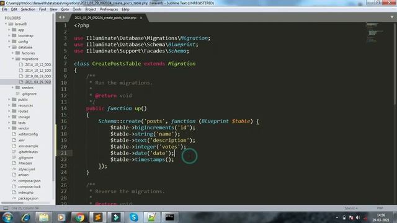Change syntax via PHP status label

[x=380, y=208]
